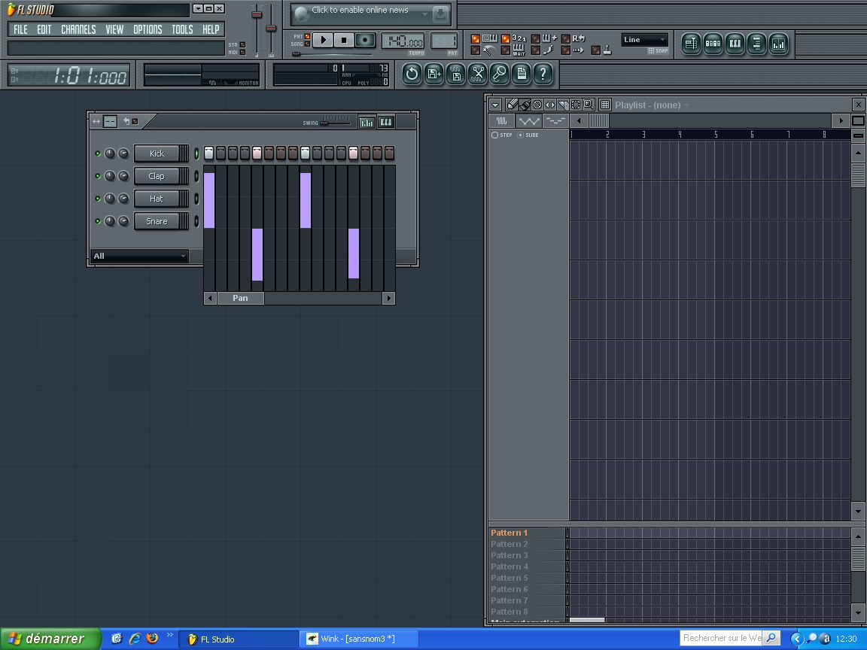The height and width of the screenshot is (650, 867).
Task: Click the main volume slider at top
Action: 257,30
